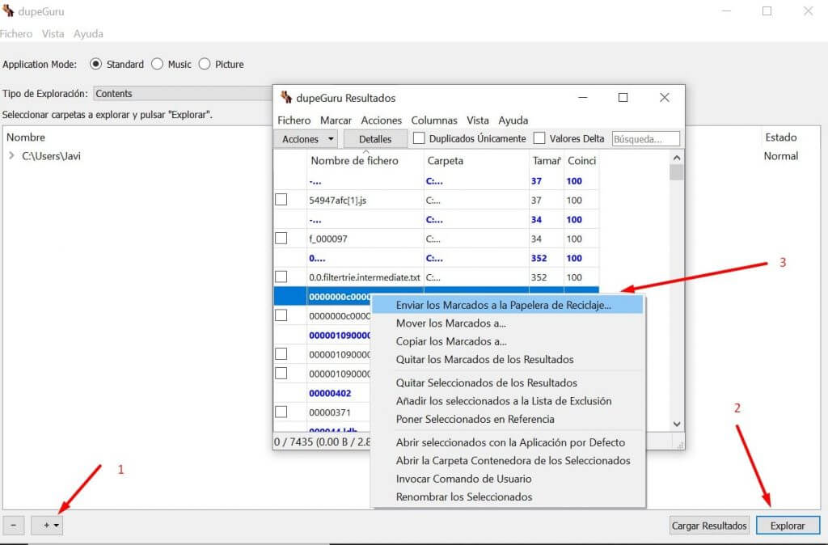The width and height of the screenshot is (828, 545).
Task: Click the dupeGuru main window title icon
Action: (7, 11)
